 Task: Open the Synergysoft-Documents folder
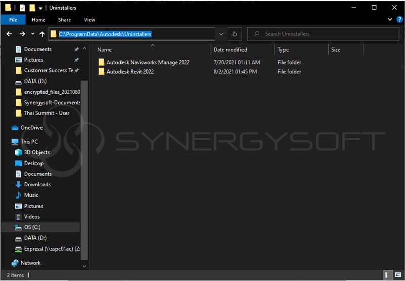52,103
